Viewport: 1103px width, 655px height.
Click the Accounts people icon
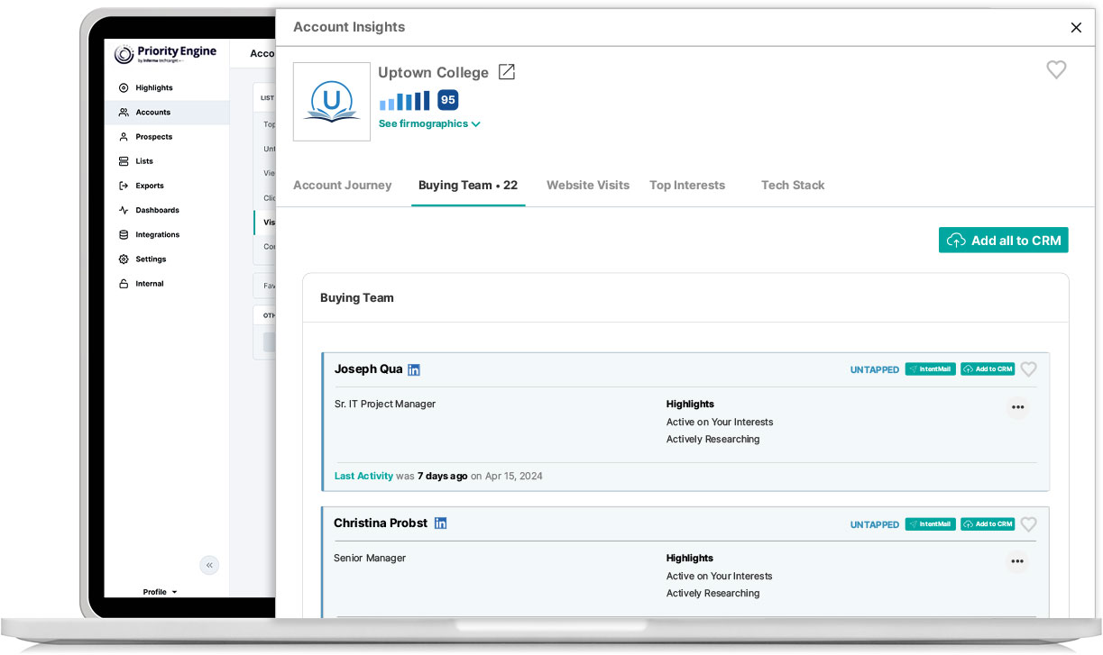click(124, 113)
